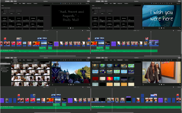Pick the Blobs background in bottom-right window

pos(109,79)
